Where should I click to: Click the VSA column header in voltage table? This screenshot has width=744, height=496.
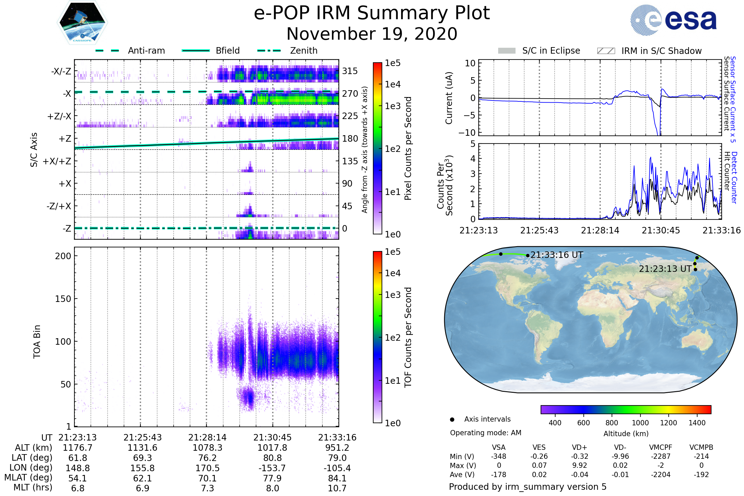498,447
